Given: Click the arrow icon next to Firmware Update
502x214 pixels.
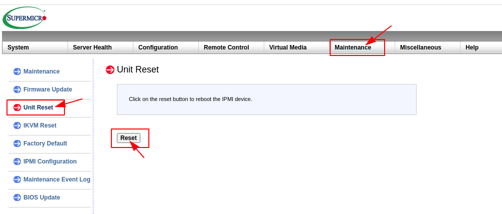Looking at the screenshot, I should [x=17, y=89].
